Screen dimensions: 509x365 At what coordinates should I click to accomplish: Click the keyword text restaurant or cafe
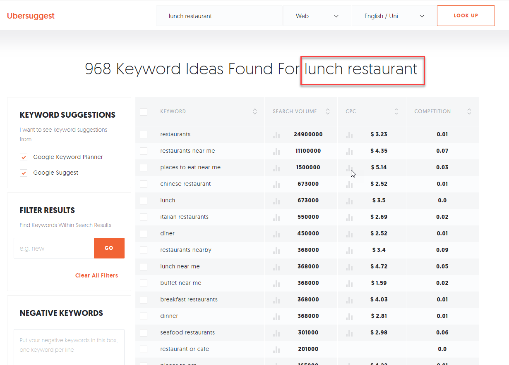coord(185,349)
